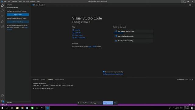Close the terminal panel

pyautogui.click(x=193, y=79)
